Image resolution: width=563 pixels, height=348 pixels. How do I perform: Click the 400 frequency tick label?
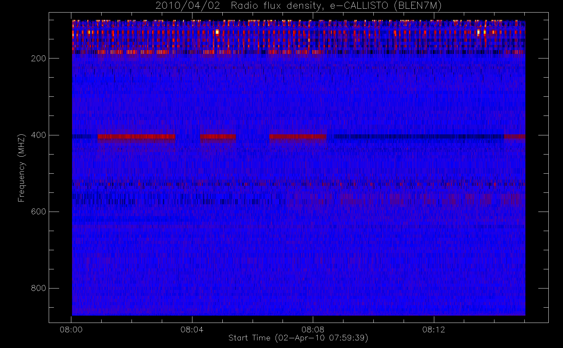coord(39,135)
